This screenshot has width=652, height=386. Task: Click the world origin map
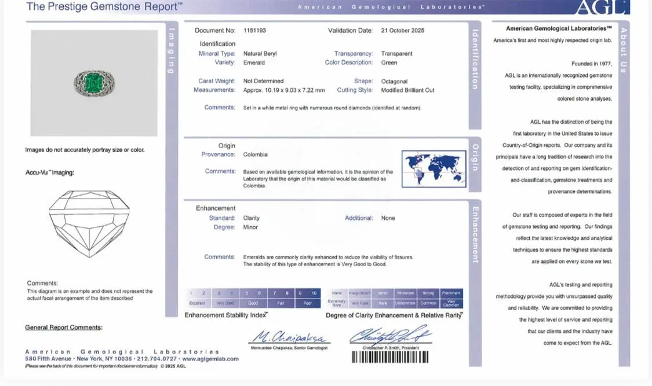click(434, 169)
